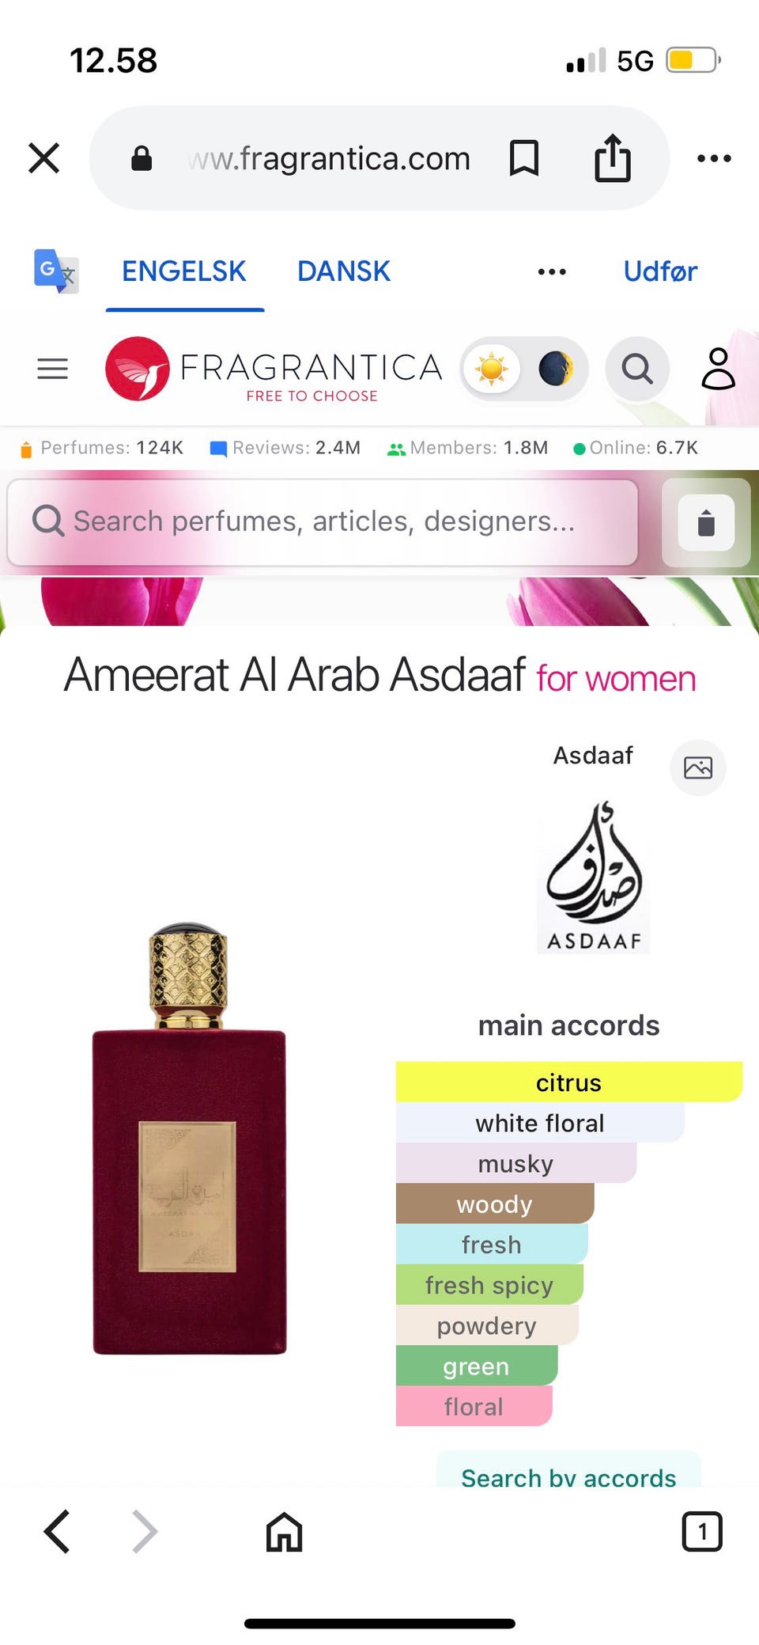The width and height of the screenshot is (759, 1645).
Task: Select the DANSK language tab
Action: click(x=344, y=271)
